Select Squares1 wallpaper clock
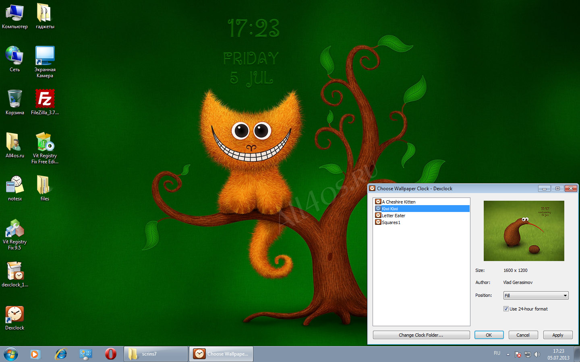This screenshot has width=580, height=362. (421, 222)
